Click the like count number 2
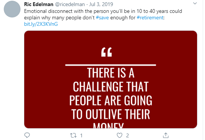Image resolution: width=205 pixels, height=140 pixels. click(x=127, y=135)
